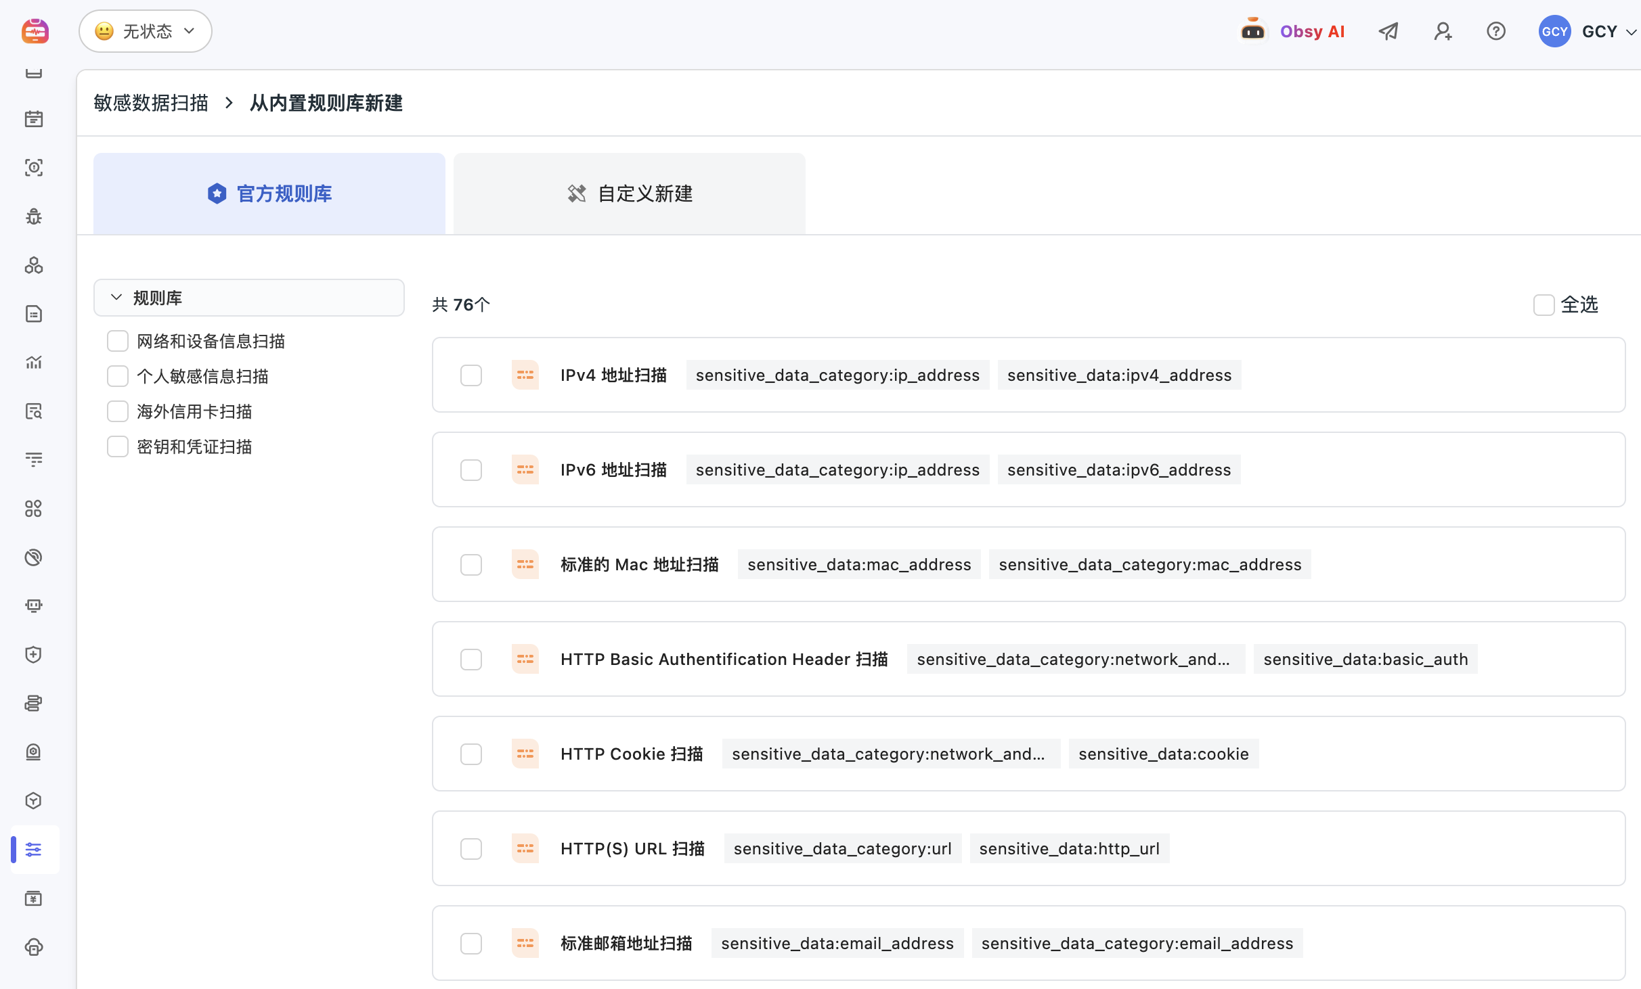This screenshot has width=1641, height=989.
Task: Open the cloud lock icon at sidebar bottom
Action: pyautogui.click(x=34, y=947)
